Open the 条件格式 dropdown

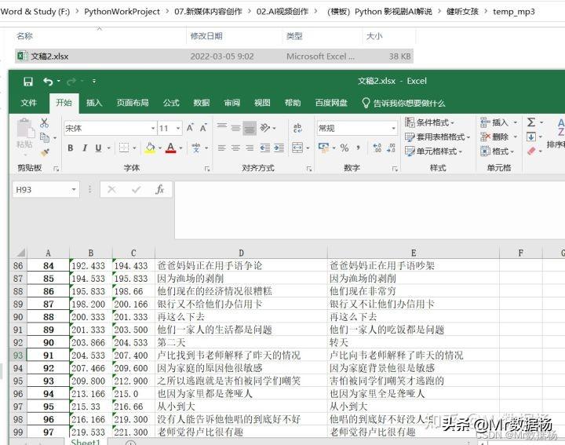point(429,122)
